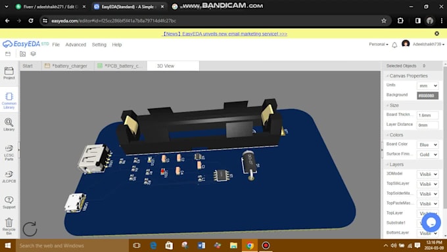447x252 pixels.
Task: Open the JLCPCB sidebar icon
Action: (x=9, y=177)
